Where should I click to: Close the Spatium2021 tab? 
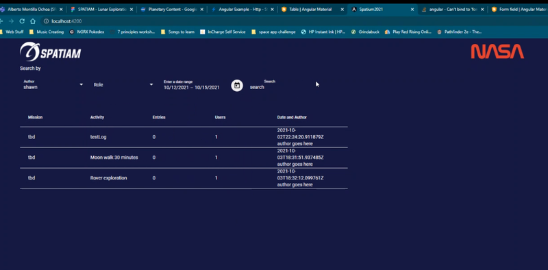pyautogui.click(x=412, y=10)
